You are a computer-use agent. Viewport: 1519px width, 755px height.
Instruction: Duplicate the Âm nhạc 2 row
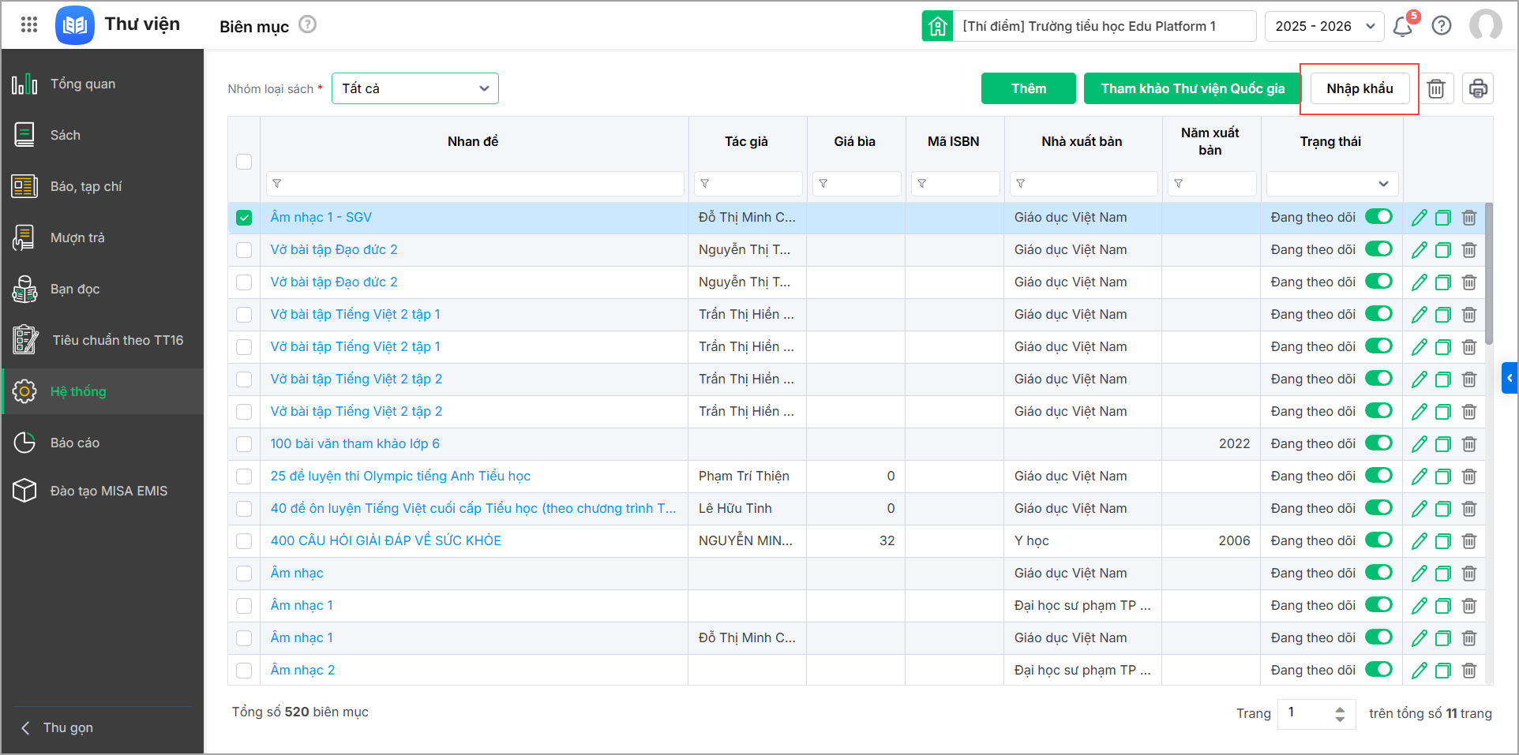coord(1443,671)
